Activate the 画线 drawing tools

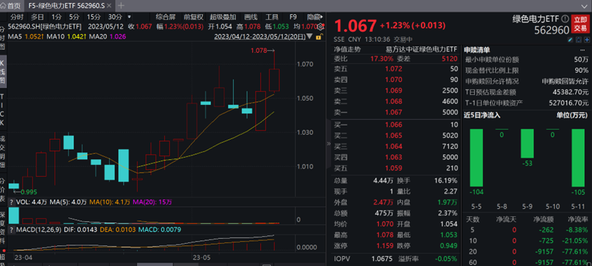250,17
